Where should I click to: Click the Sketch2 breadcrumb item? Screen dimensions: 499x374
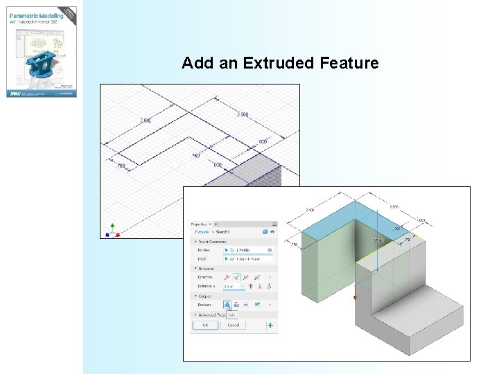222,232
